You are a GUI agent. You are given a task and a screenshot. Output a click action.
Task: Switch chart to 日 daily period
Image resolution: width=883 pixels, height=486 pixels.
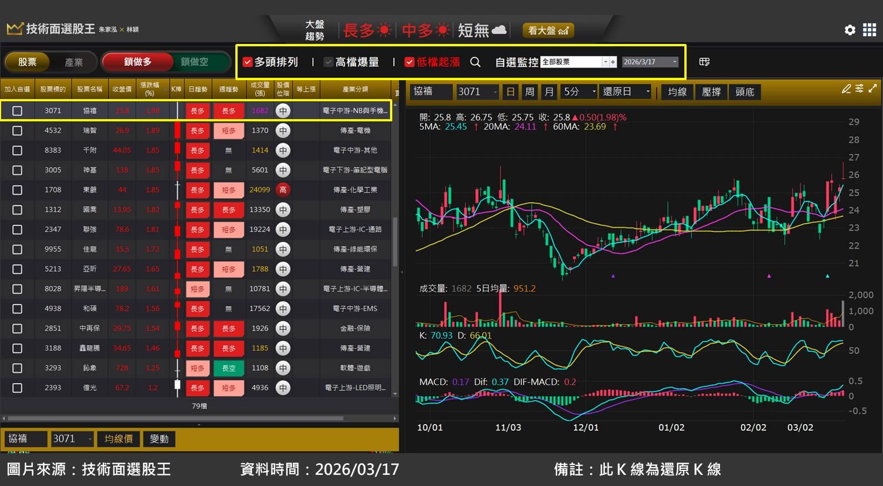click(x=510, y=91)
